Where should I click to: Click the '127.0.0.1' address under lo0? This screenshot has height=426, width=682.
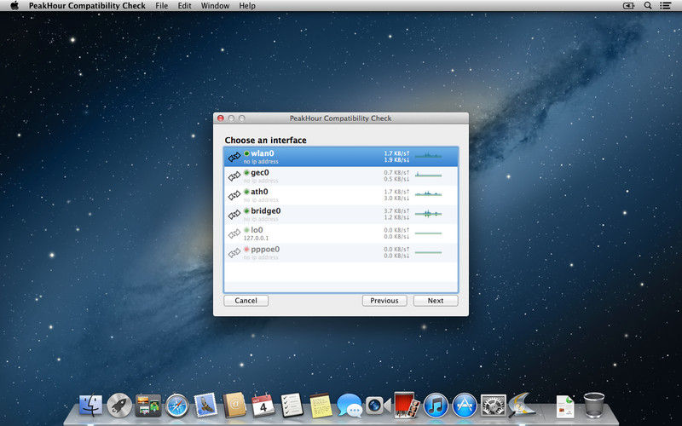coord(256,238)
